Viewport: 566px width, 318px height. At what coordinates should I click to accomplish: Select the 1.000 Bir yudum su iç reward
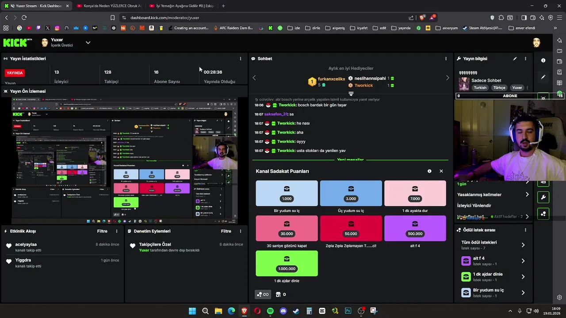point(287,193)
